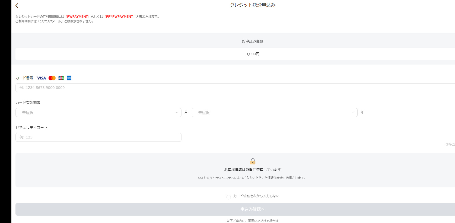Image resolution: width=455 pixels, height=223 pixels.
Task: Focus the security code input field
Action: pos(98,137)
